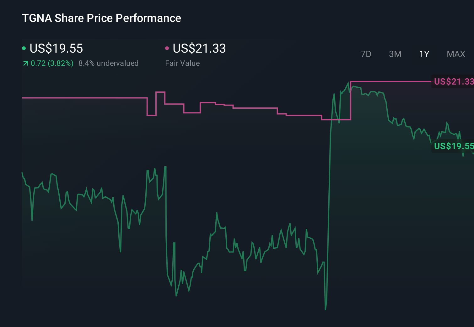
Task: Click the 8.4% undervalued text
Action: (x=109, y=63)
